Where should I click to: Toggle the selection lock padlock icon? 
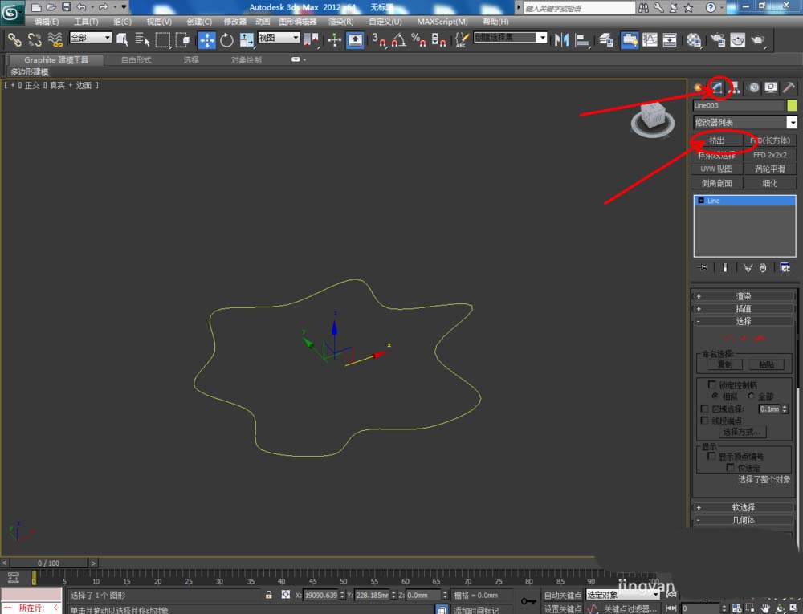268,595
